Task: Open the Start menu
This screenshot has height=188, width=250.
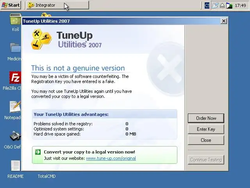Action: 11,5
